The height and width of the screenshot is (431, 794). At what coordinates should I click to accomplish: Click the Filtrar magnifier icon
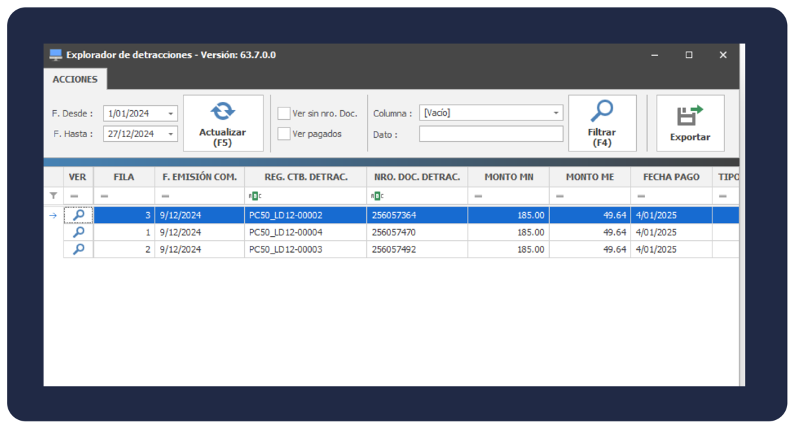click(x=602, y=112)
